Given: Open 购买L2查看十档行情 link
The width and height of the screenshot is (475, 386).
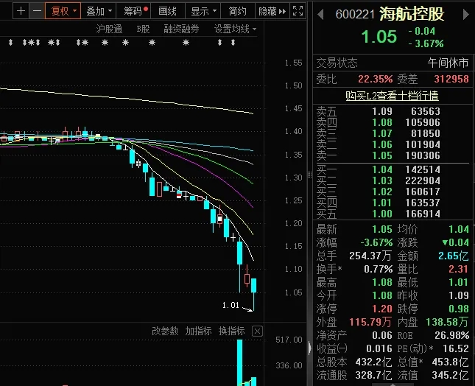Looking at the screenshot, I should pos(393,96).
